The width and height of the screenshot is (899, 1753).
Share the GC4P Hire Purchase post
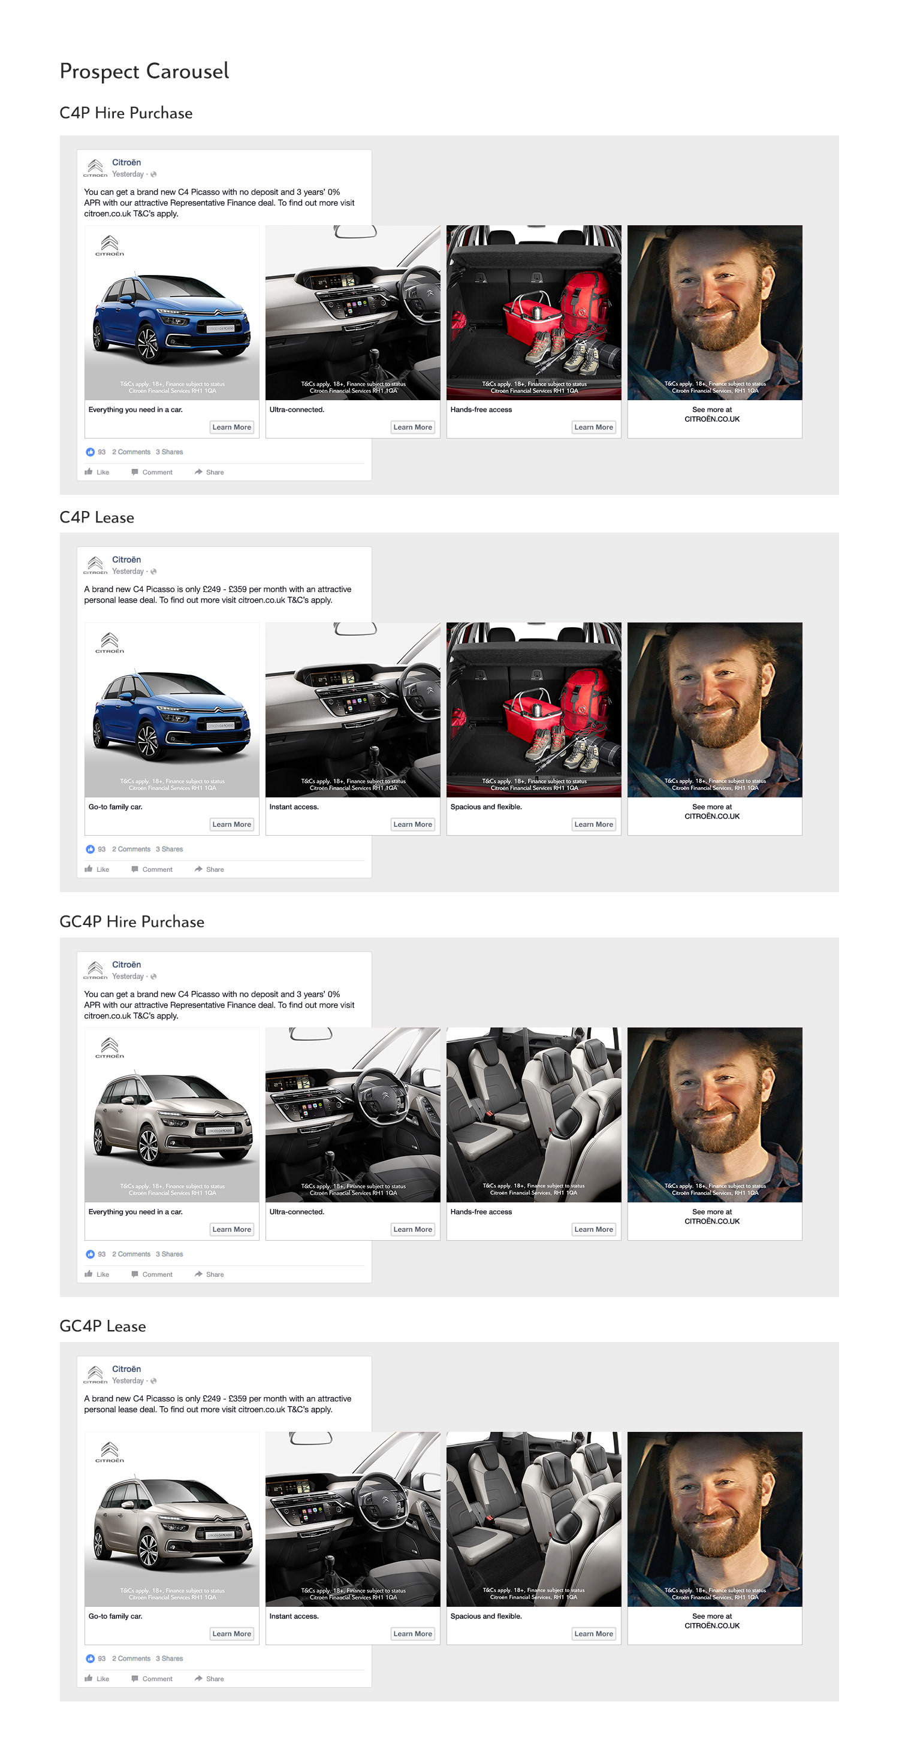point(209,1274)
